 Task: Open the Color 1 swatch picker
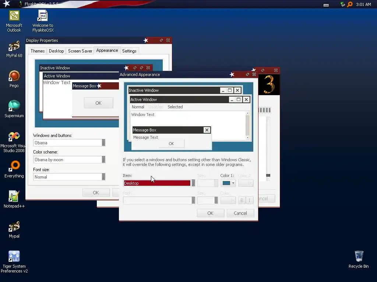coord(228,183)
